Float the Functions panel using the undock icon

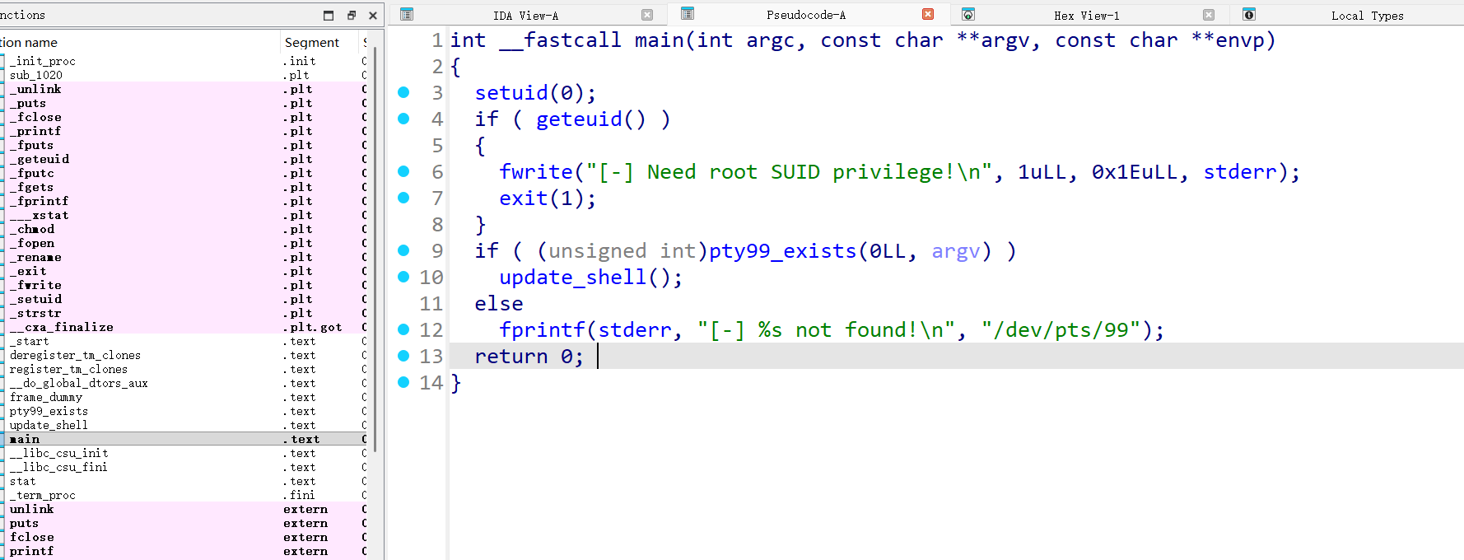click(x=352, y=15)
